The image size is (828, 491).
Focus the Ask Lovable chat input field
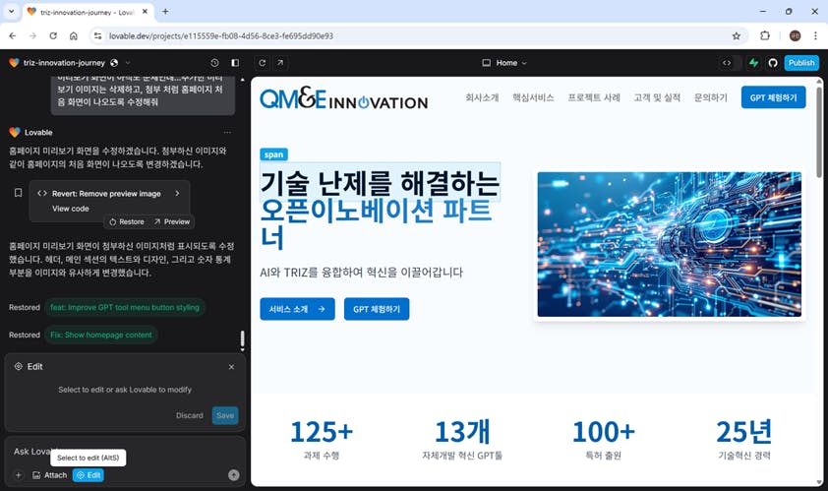click(x=125, y=452)
